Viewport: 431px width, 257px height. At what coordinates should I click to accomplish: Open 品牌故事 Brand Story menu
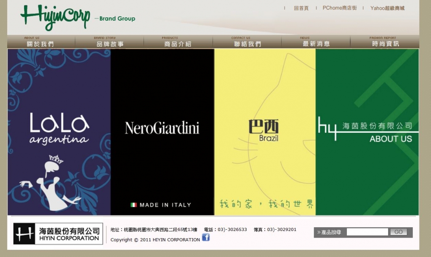point(109,42)
